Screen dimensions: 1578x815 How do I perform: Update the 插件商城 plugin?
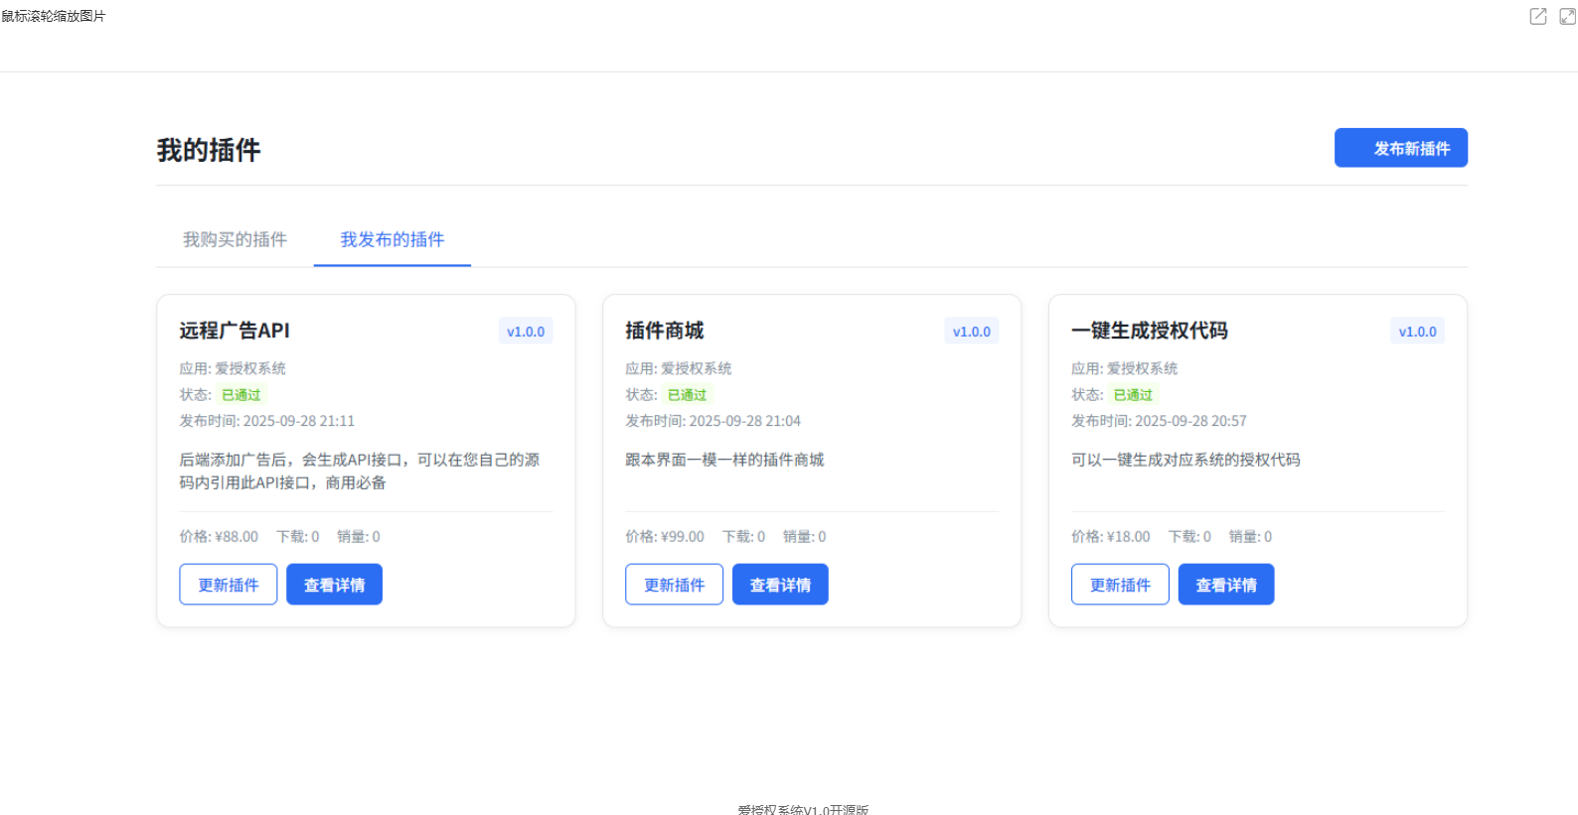[674, 585]
